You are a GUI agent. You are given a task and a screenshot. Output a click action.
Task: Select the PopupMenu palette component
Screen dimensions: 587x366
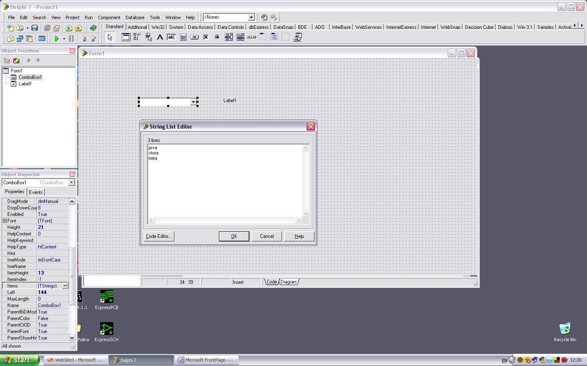pos(148,37)
